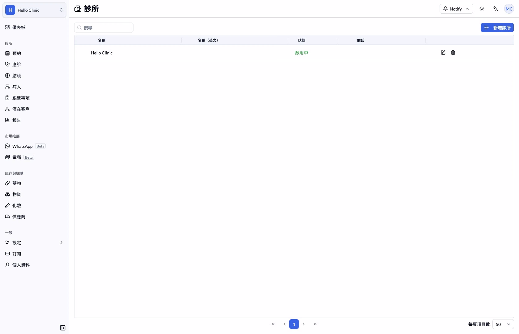
Task: Open 結賬 billing in sidebar
Action: coord(34,76)
